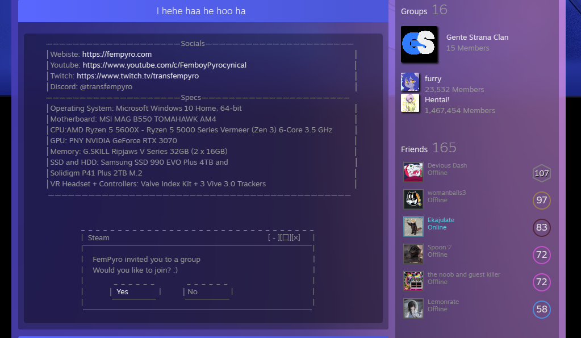Click Devious Dash's level 107 badge

click(542, 173)
